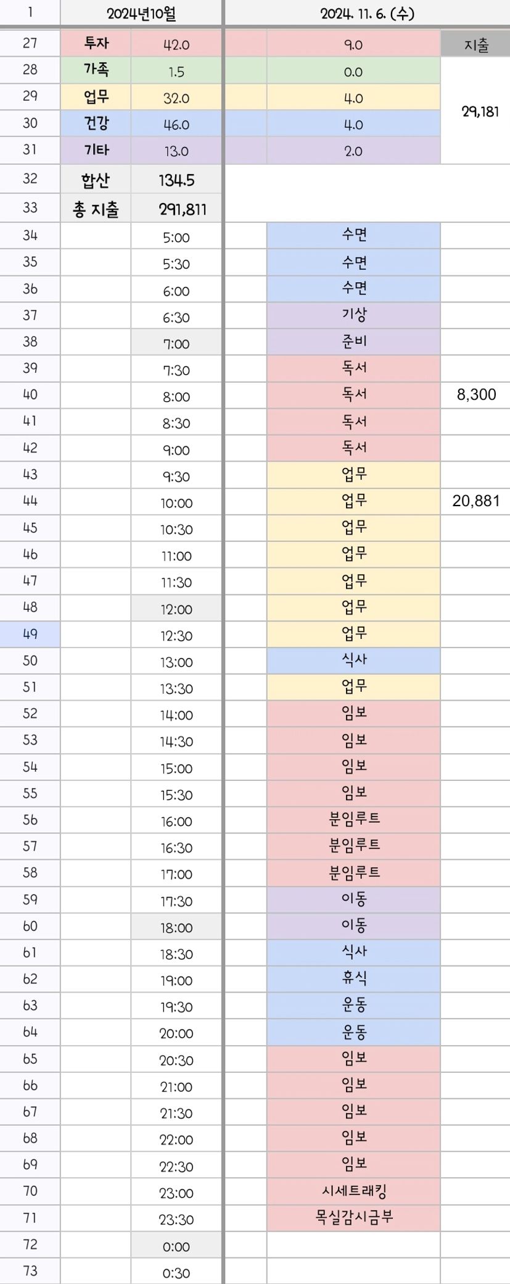Image resolution: width=510 pixels, height=1284 pixels.
Task: Click the 지출 header cell
Action: [x=475, y=44]
